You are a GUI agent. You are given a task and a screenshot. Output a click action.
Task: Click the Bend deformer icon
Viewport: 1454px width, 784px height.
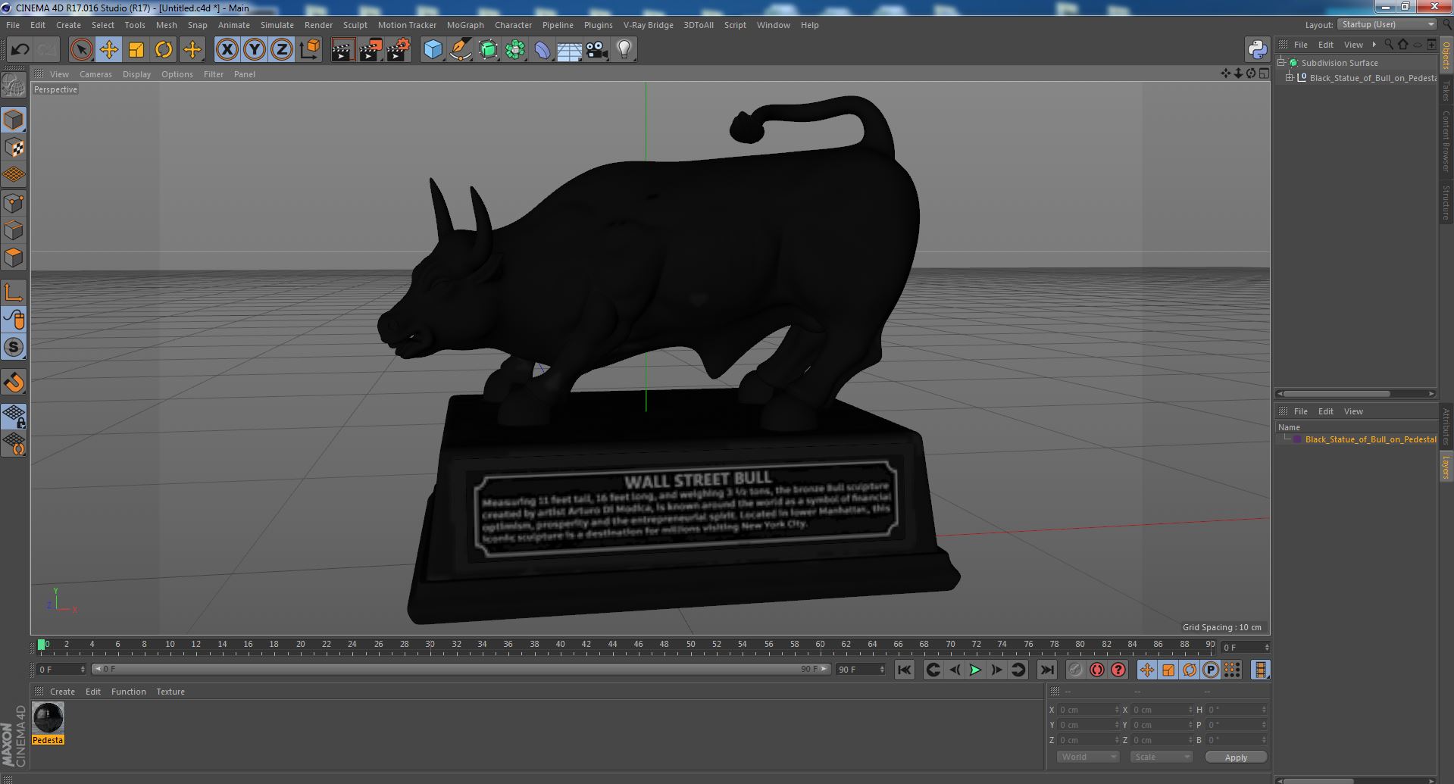543,50
